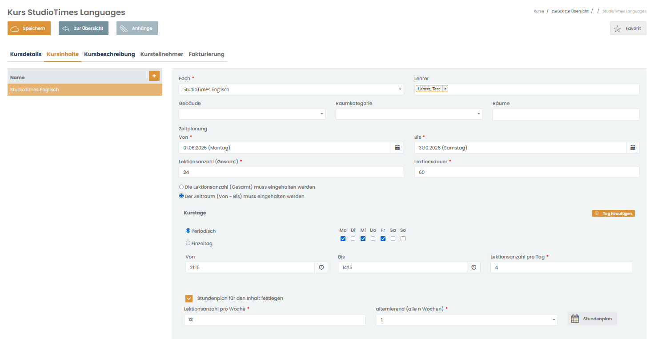Open the clock picker for Von time

[x=321, y=267]
